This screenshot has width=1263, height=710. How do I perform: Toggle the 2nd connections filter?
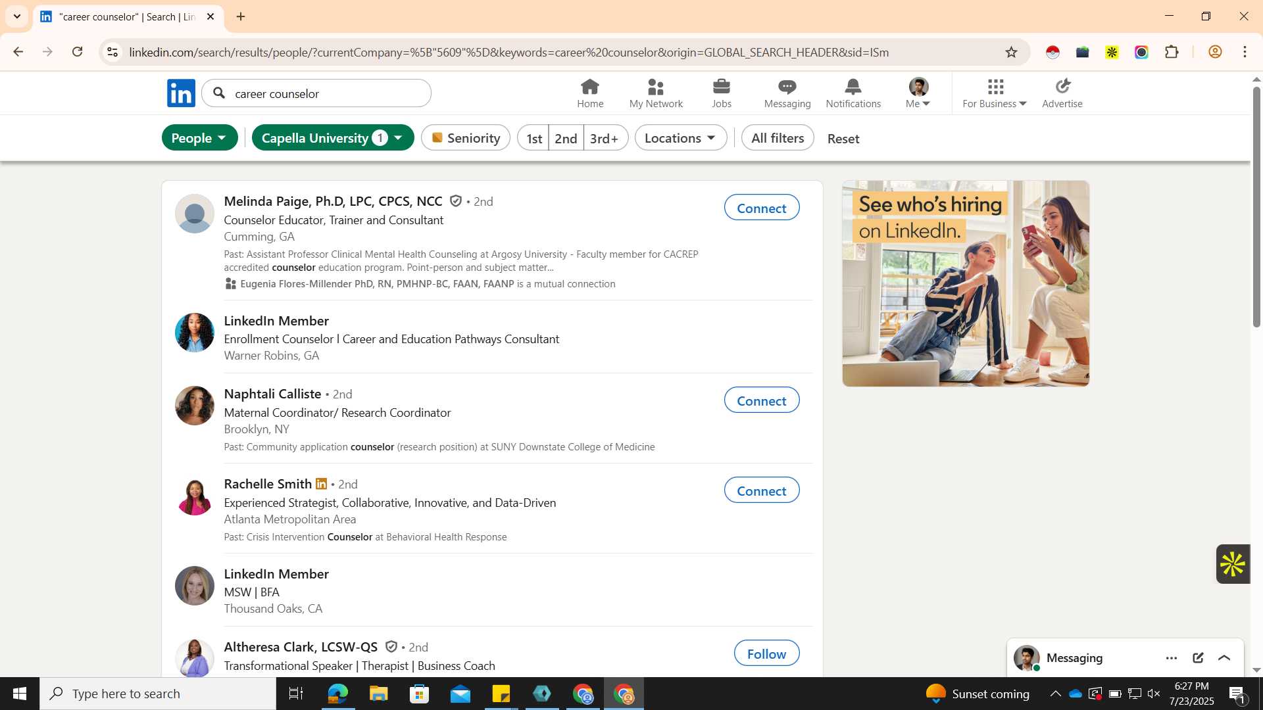(x=566, y=138)
